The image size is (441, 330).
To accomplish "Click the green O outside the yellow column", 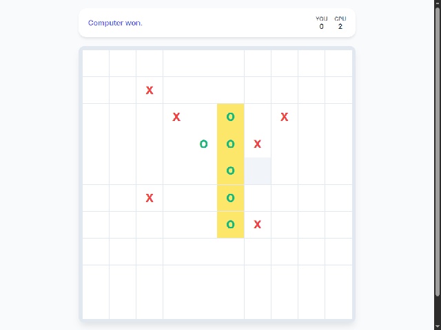I will click(203, 144).
